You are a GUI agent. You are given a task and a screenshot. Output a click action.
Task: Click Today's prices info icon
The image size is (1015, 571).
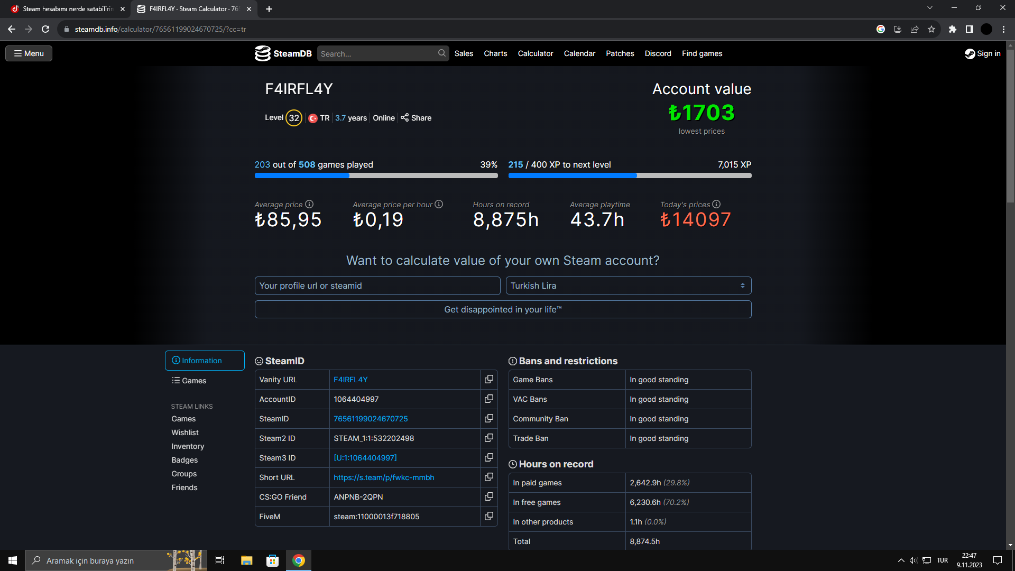point(716,204)
